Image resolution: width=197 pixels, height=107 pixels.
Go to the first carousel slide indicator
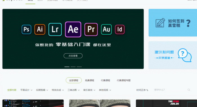pyautogui.click(x=67, y=67)
